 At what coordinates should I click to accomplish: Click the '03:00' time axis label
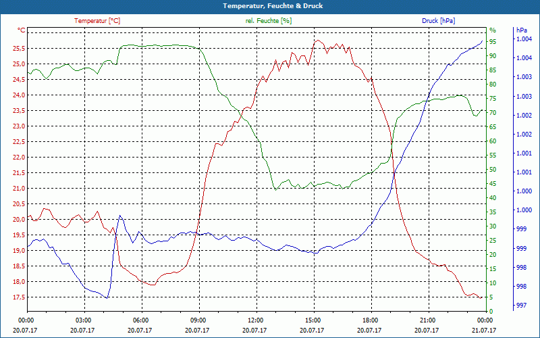82,320
